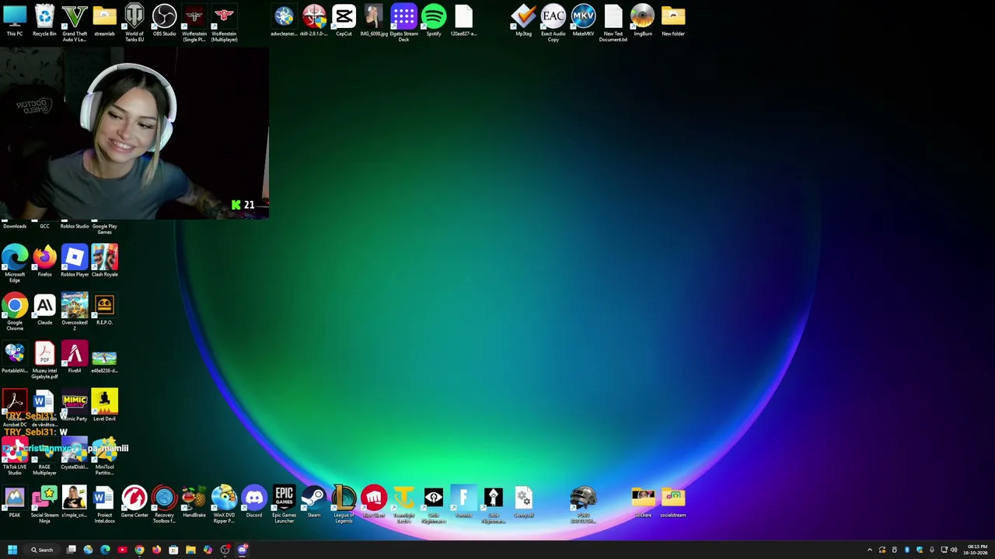Image resolution: width=995 pixels, height=559 pixels.
Task: Open the New Text Document.txt file
Action: tap(613, 23)
